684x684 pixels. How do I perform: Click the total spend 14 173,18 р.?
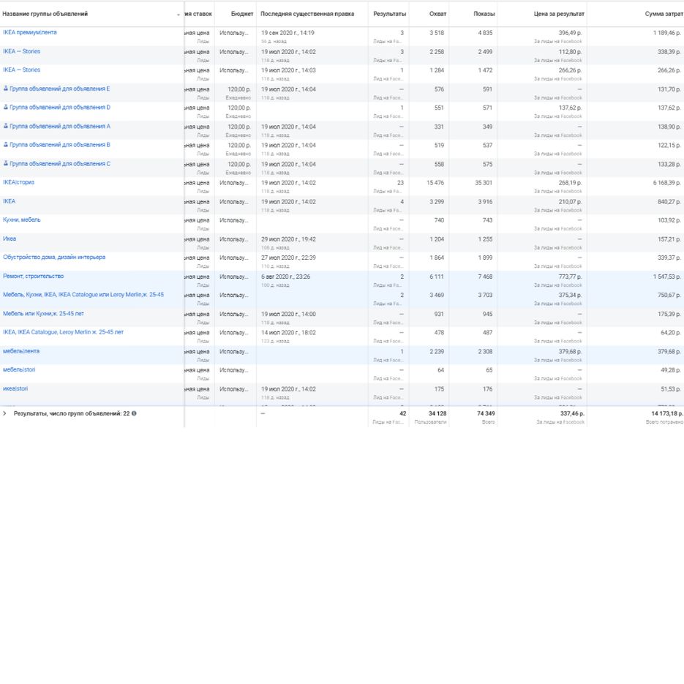667,413
